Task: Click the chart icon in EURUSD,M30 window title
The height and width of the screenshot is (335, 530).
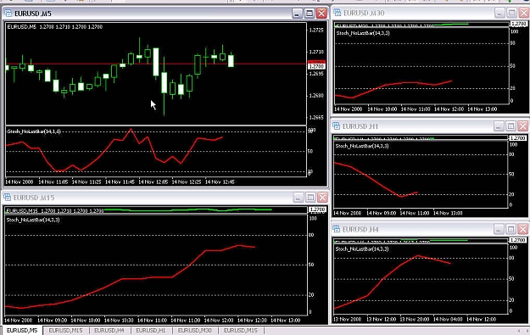Action: pos(337,13)
